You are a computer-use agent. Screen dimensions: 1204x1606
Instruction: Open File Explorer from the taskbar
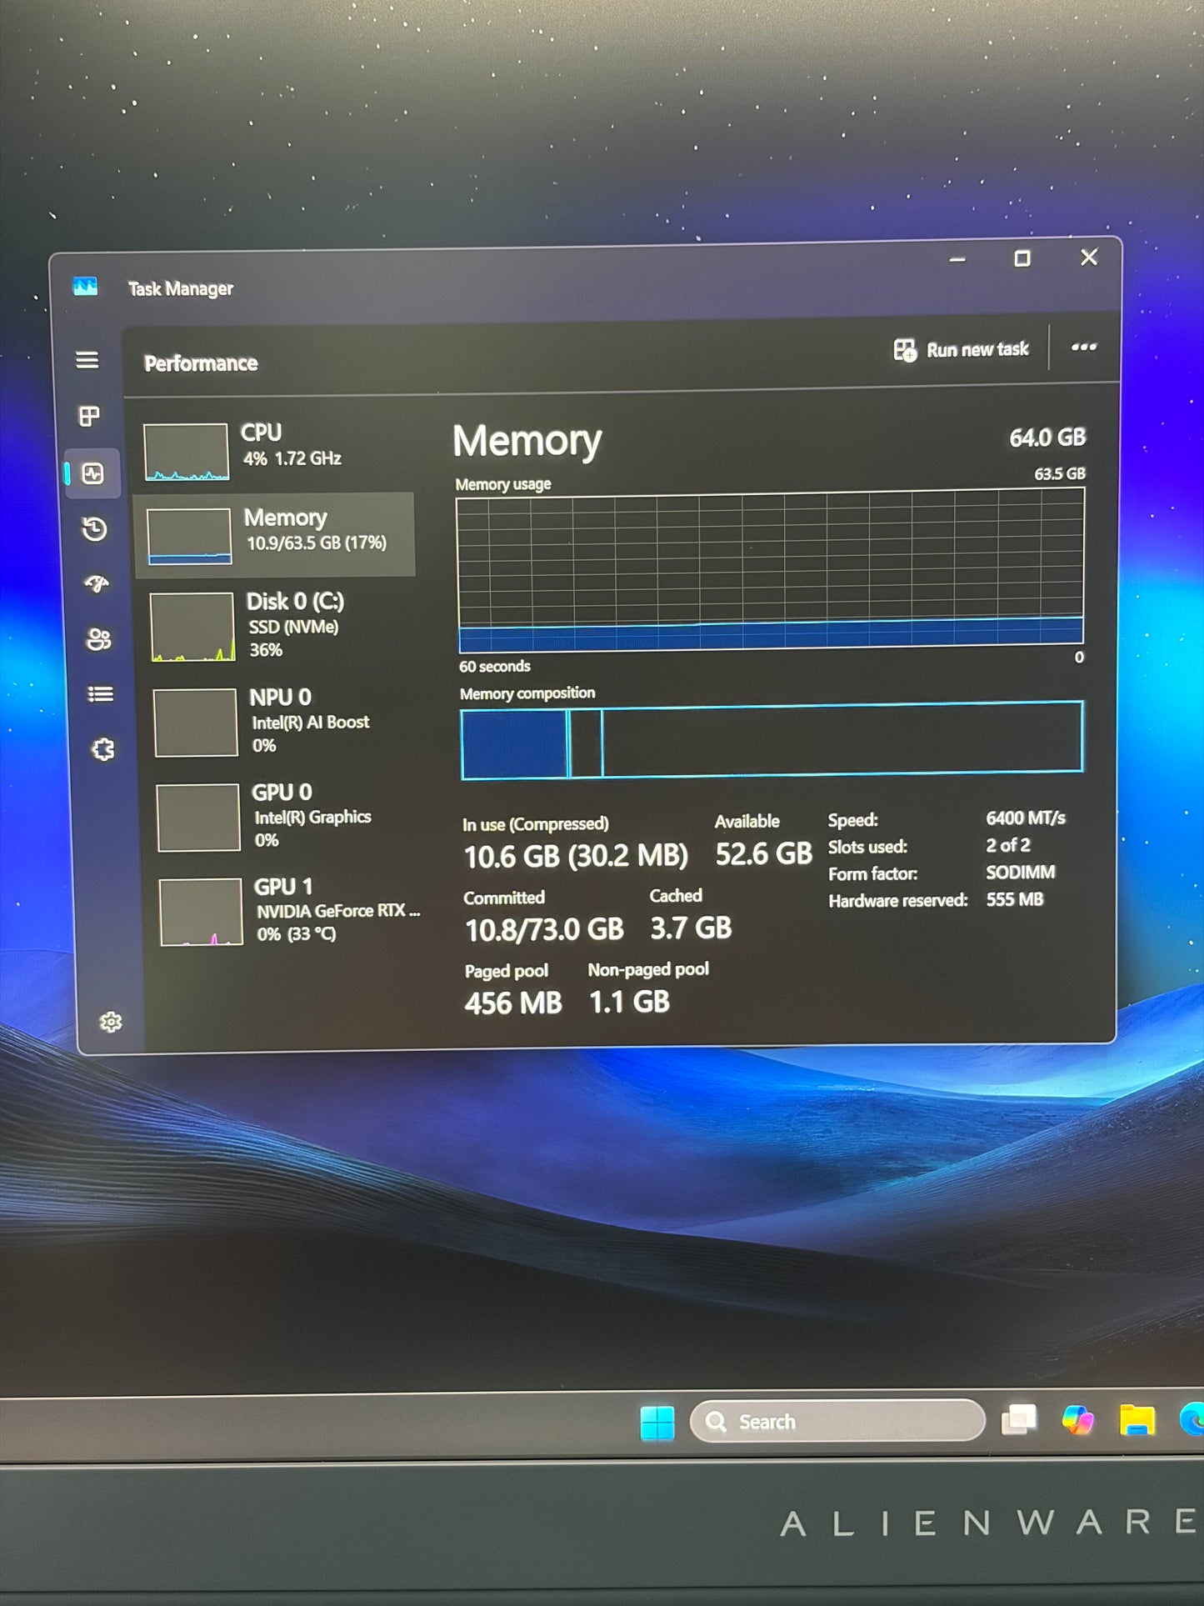tap(1137, 1419)
